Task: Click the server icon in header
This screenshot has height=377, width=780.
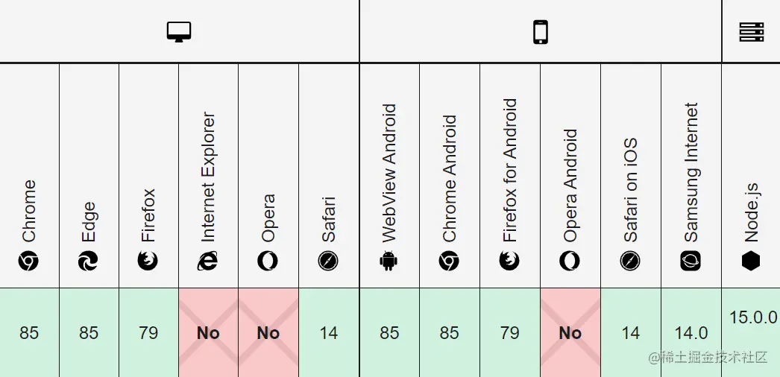Action: coord(751,32)
